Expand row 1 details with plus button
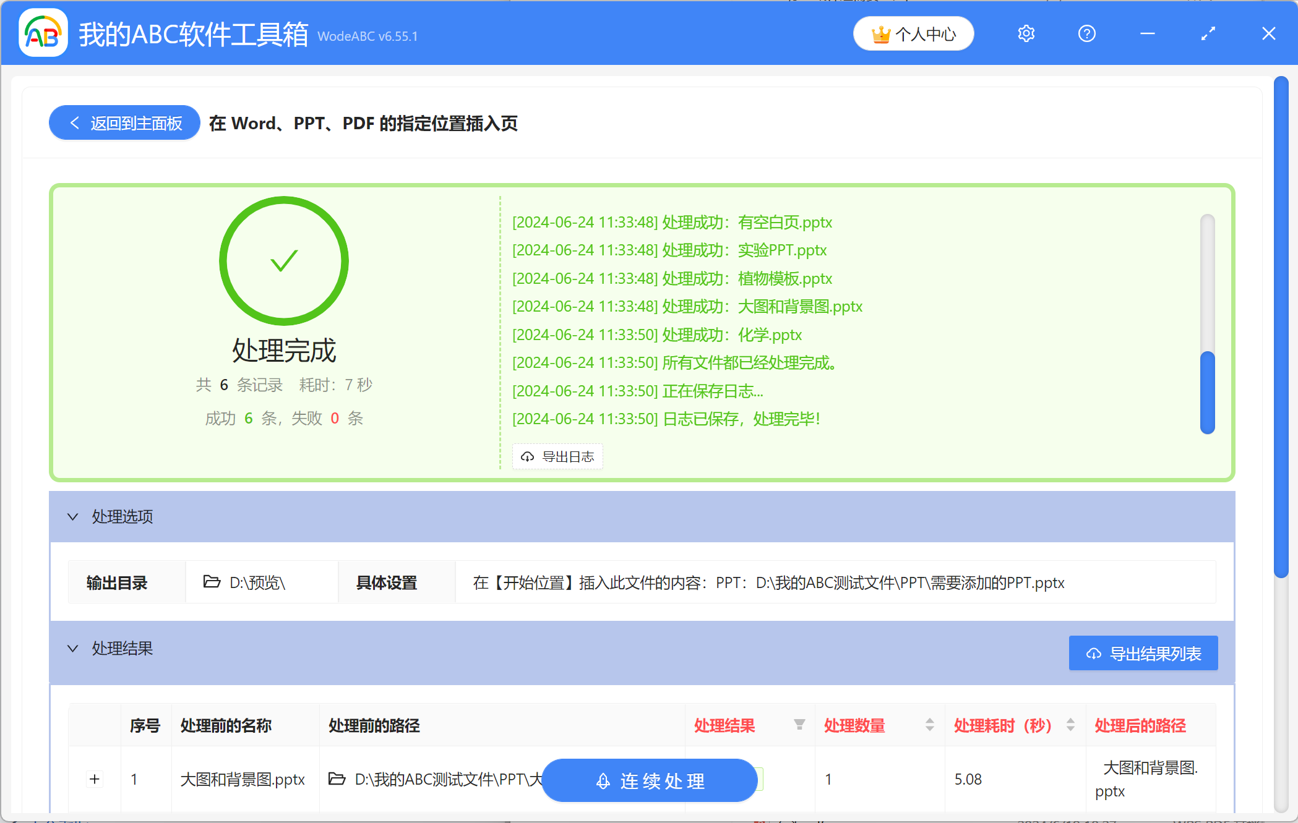Viewport: 1298px width, 823px height. [95, 780]
